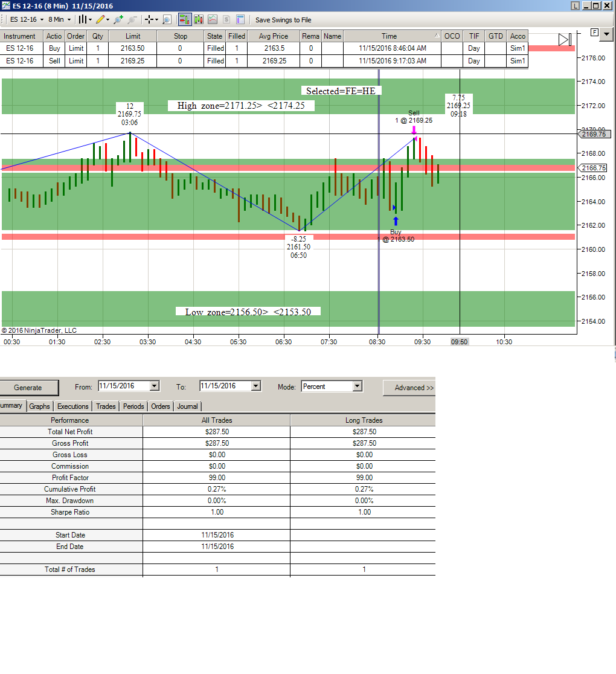Image resolution: width=616 pixels, height=674 pixels.
Task: Click the Instrument column header
Action: [x=22, y=36]
